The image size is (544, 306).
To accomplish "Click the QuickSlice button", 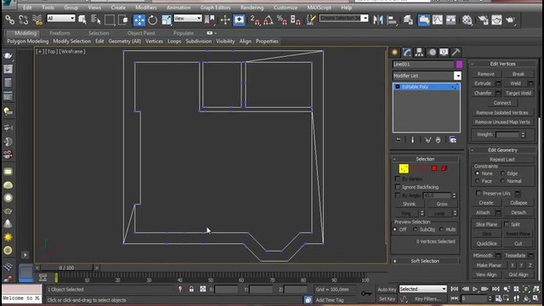I will [487, 244].
